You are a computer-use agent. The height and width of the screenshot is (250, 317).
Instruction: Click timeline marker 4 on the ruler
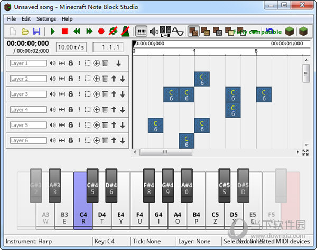194,51
